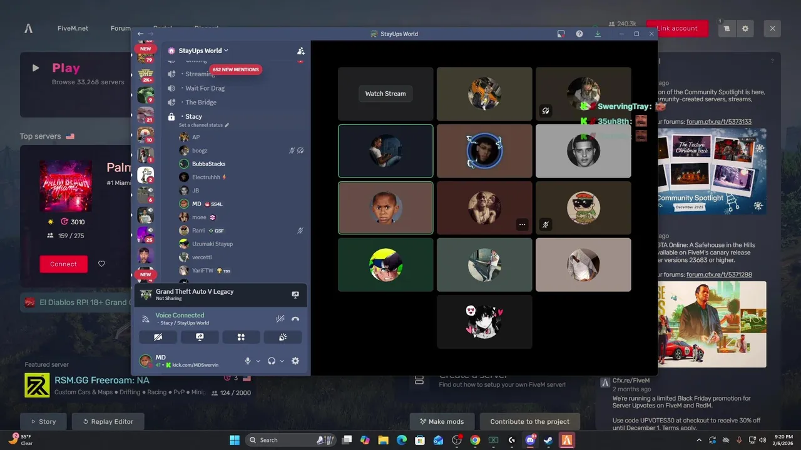Pop out the Discord call window
The image size is (801, 450).
click(x=561, y=34)
